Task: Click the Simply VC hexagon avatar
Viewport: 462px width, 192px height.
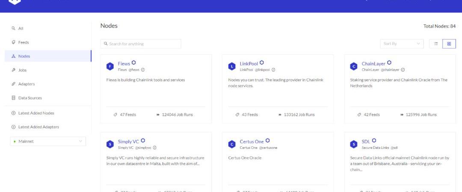Action: pyautogui.click(x=110, y=144)
